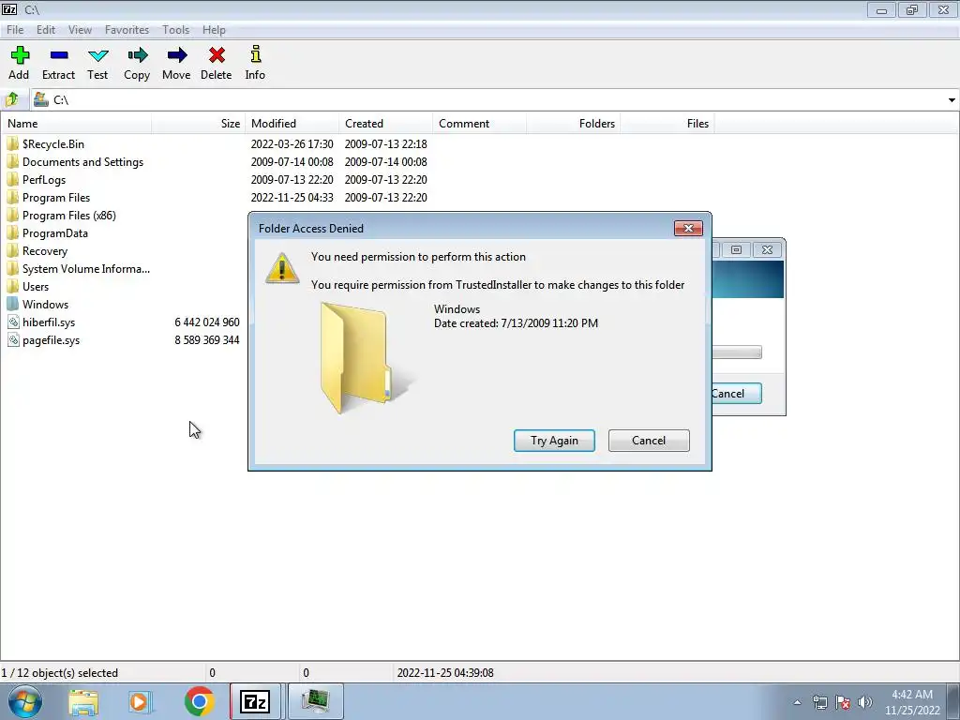The image size is (960, 720).
Task: Sort by the Name column header
Action: (77, 123)
